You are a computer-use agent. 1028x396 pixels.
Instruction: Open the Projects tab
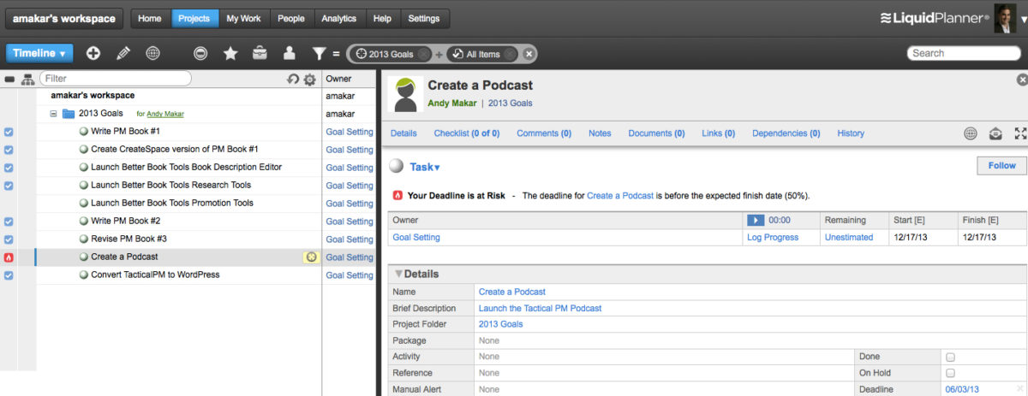[x=194, y=18]
